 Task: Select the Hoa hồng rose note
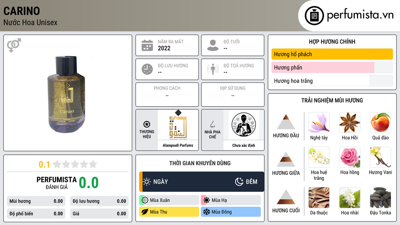click(350, 157)
